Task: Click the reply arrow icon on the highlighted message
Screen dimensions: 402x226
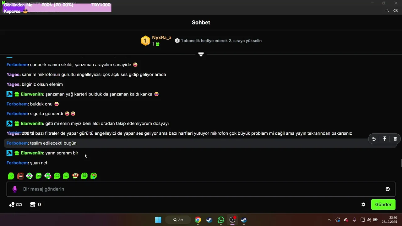Action: tap(374, 139)
